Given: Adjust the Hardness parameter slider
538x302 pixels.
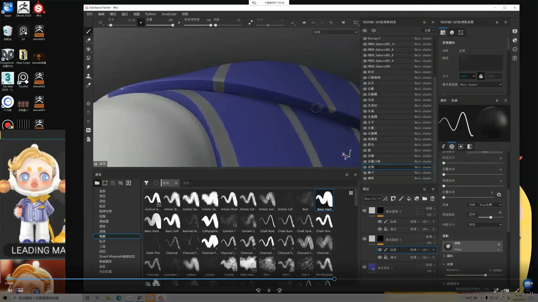Looking at the screenshot, I should [485, 275].
